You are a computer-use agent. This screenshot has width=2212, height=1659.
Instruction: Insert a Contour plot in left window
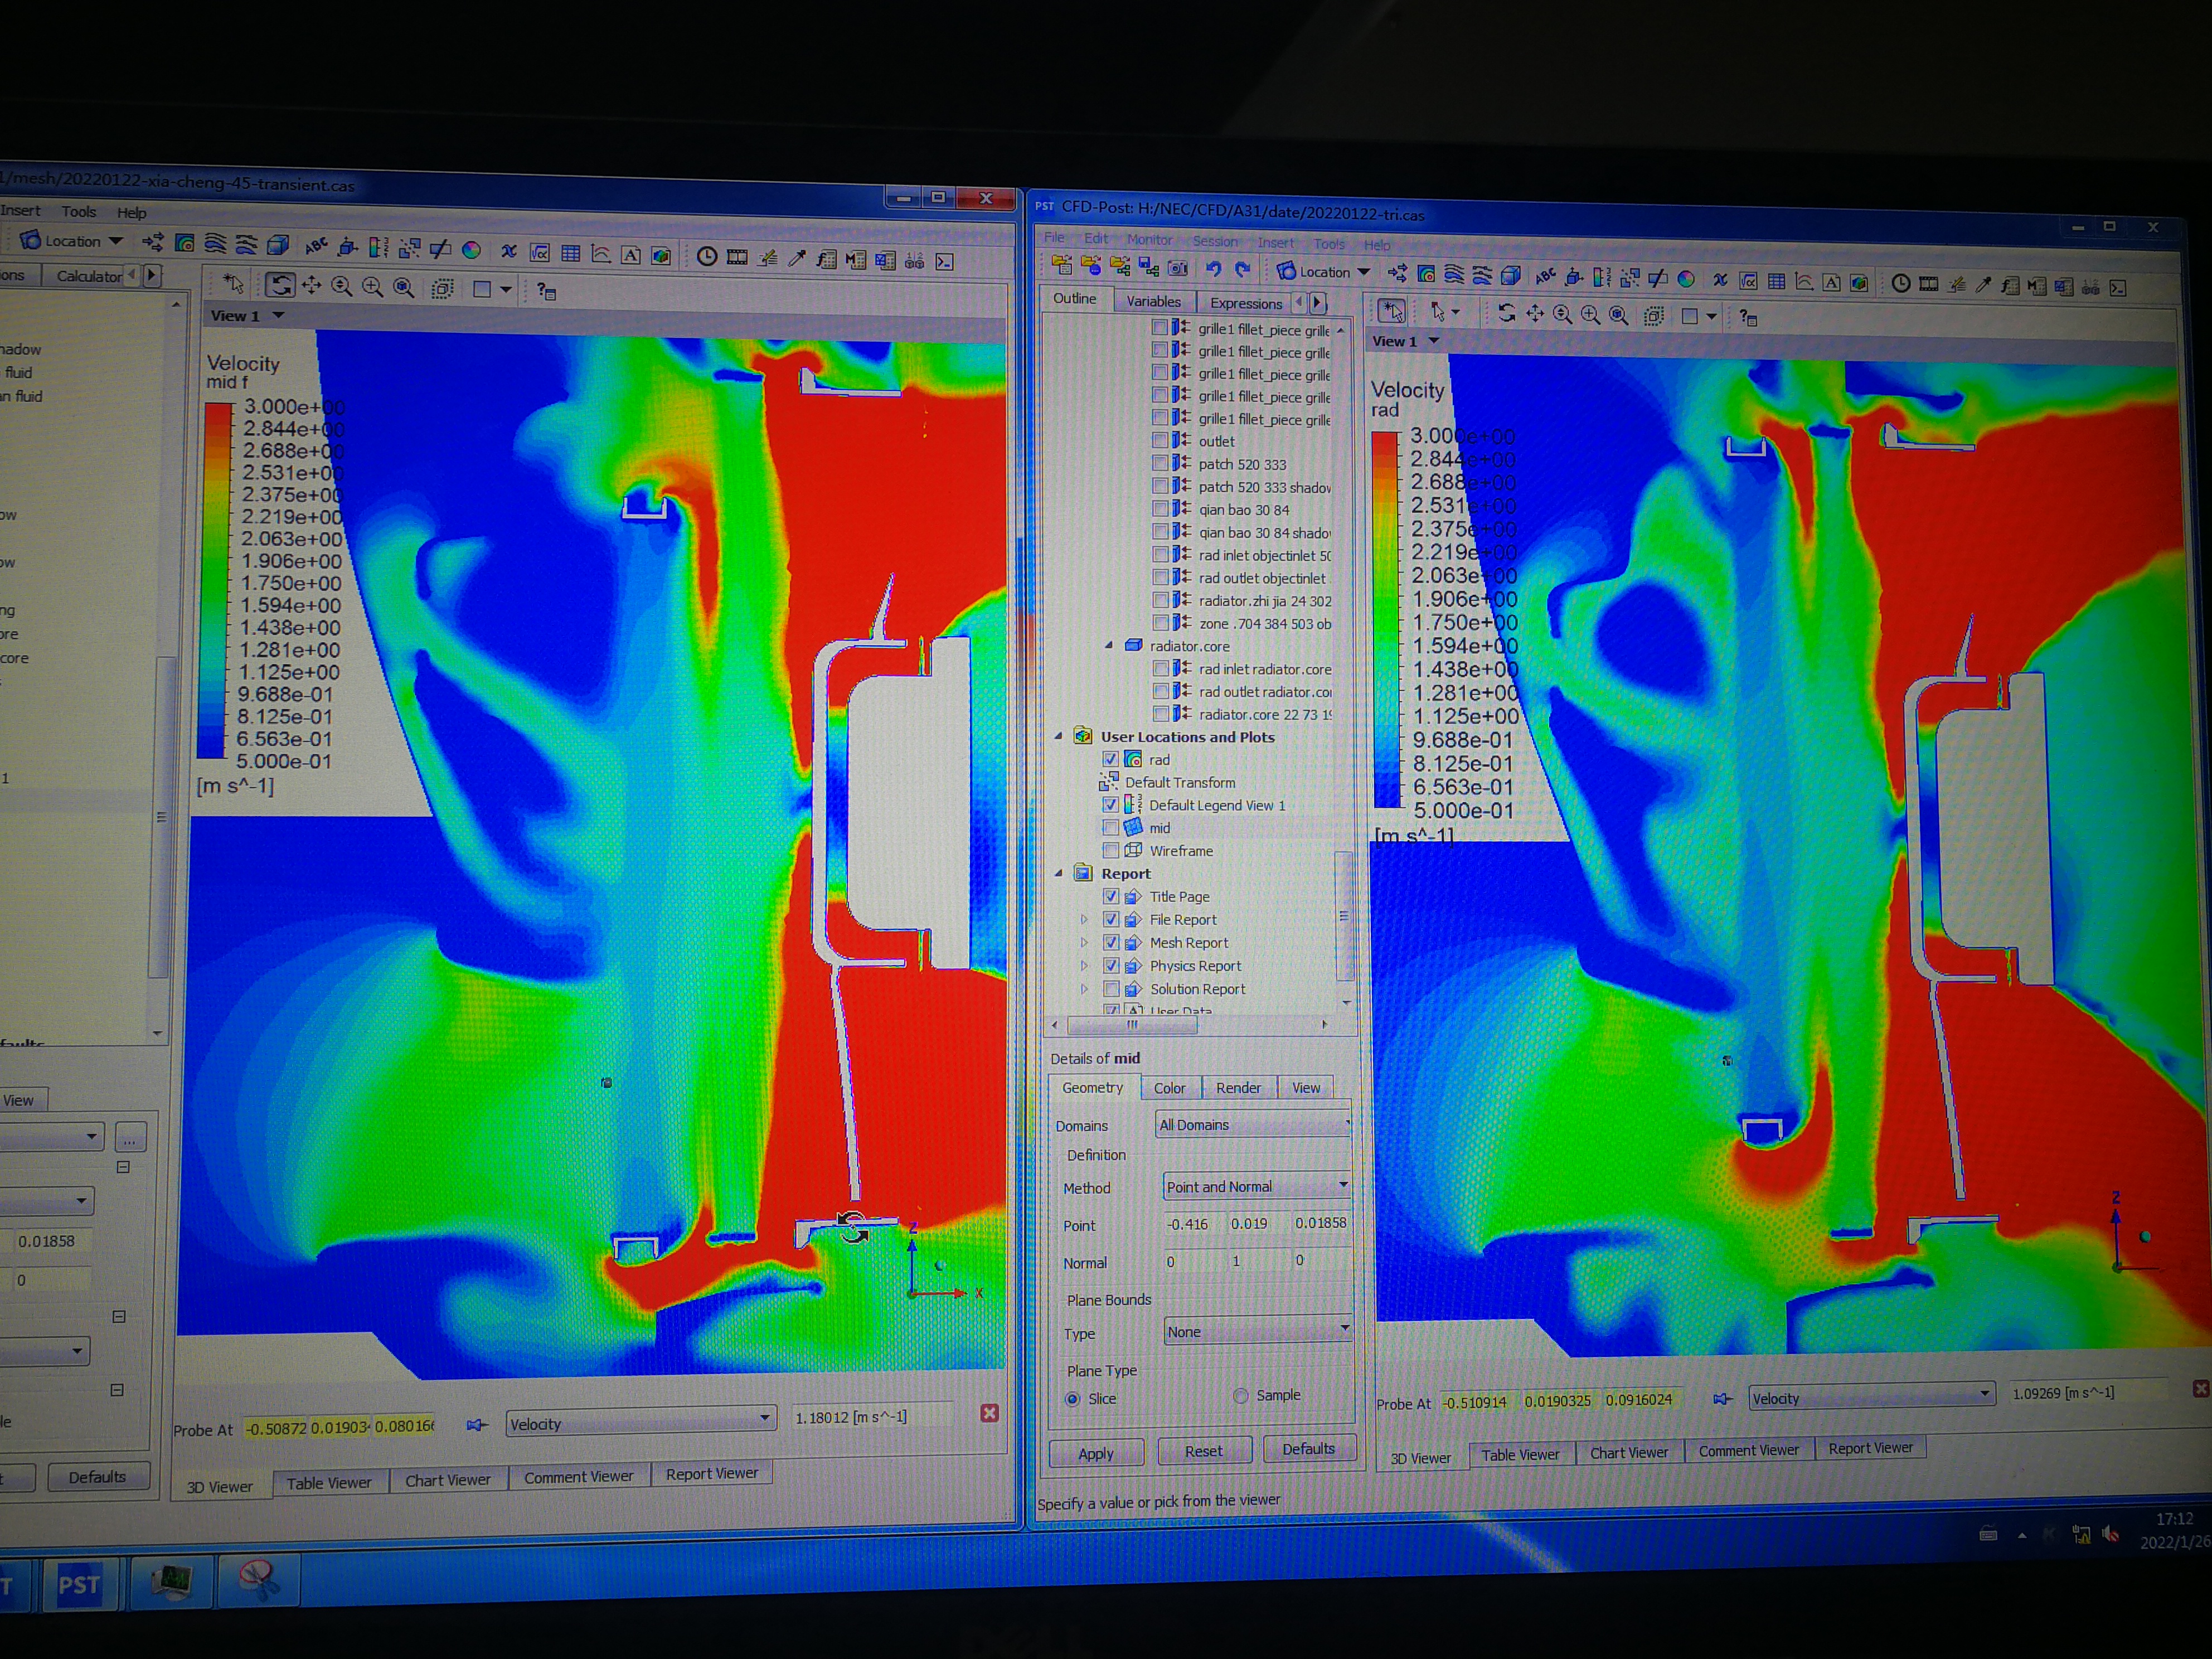point(184,242)
